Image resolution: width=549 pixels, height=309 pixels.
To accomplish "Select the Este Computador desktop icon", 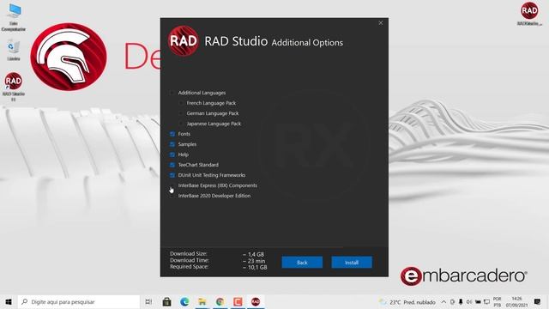I will pos(14,17).
